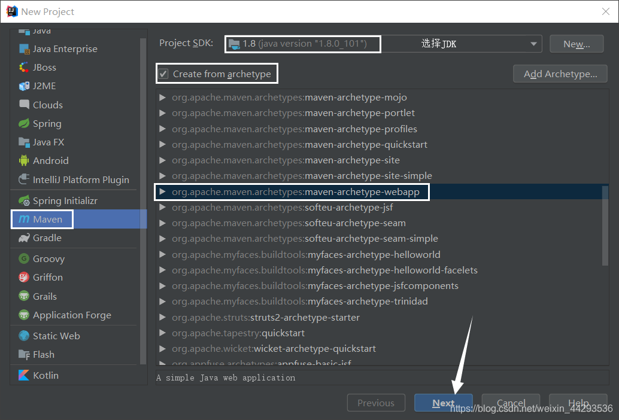
Task: Click the Java Enterprise icon in sidebar
Action: (24, 49)
